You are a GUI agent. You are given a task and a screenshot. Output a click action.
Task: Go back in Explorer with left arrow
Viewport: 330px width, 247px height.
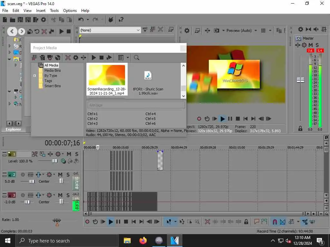pos(12,32)
